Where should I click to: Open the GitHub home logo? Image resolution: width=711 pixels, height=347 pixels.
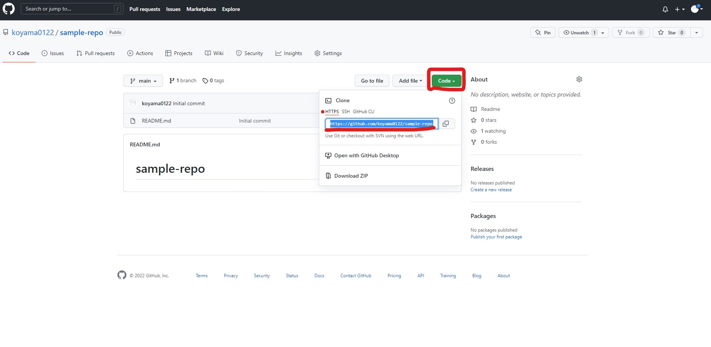9,9
